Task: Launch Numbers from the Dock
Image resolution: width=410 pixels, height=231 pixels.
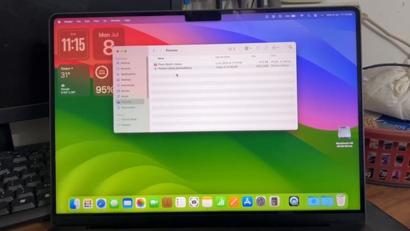Action: 220,202
